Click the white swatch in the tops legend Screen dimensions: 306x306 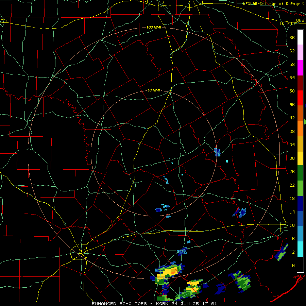click(x=300, y=37)
